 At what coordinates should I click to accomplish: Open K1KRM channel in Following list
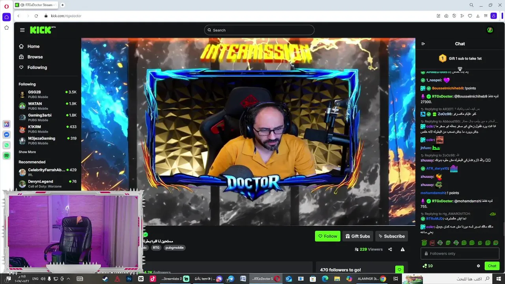coord(47,129)
